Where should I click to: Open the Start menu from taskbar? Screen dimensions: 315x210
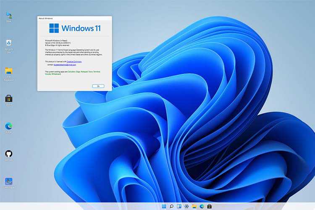click(163, 206)
